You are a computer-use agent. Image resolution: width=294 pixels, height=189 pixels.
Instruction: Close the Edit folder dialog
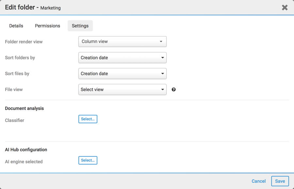(285, 7)
